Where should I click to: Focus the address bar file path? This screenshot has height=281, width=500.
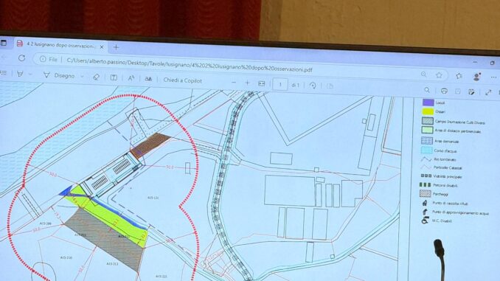click(x=190, y=65)
